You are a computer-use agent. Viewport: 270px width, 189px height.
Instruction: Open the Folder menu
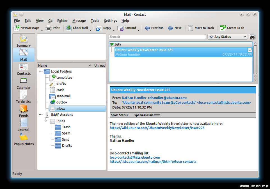point(62,21)
